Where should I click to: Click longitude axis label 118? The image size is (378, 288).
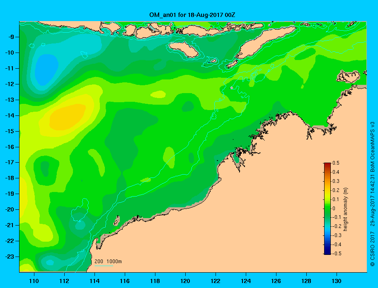click(155, 281)
